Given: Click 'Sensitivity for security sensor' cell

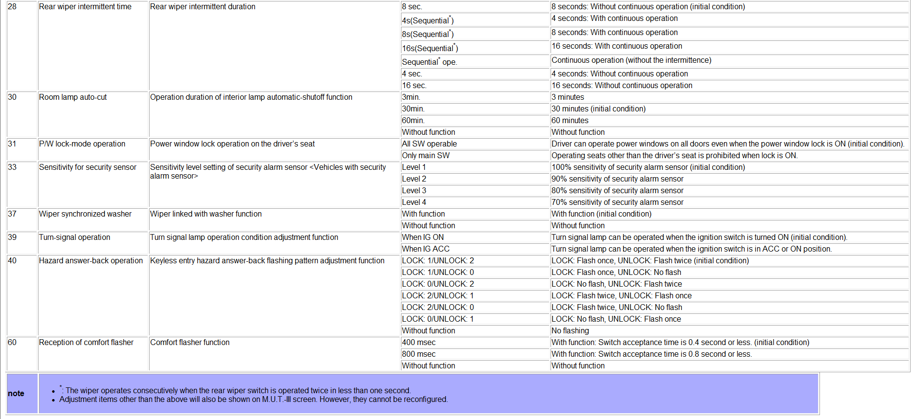Looking at the screenshot, I should click(x=93, y=185).
